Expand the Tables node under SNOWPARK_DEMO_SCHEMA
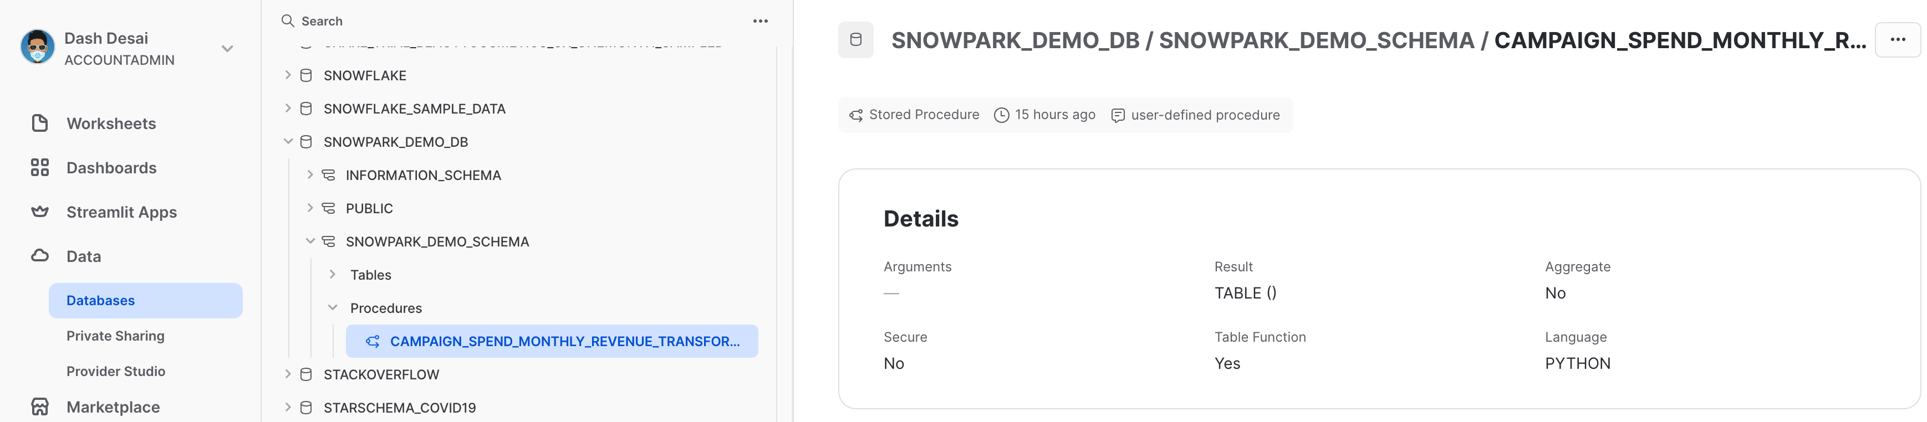Screen dimensions: 1927x422 point(333,274)
